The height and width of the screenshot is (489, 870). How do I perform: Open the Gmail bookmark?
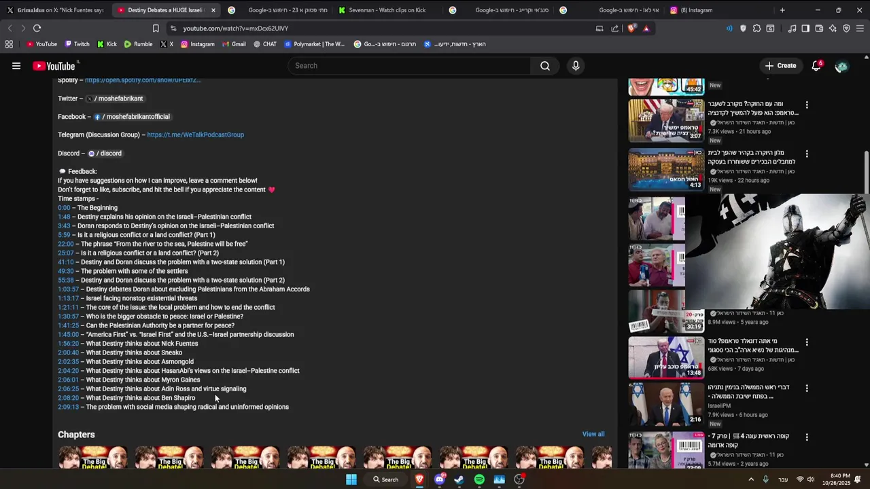[x=233, y=44]
